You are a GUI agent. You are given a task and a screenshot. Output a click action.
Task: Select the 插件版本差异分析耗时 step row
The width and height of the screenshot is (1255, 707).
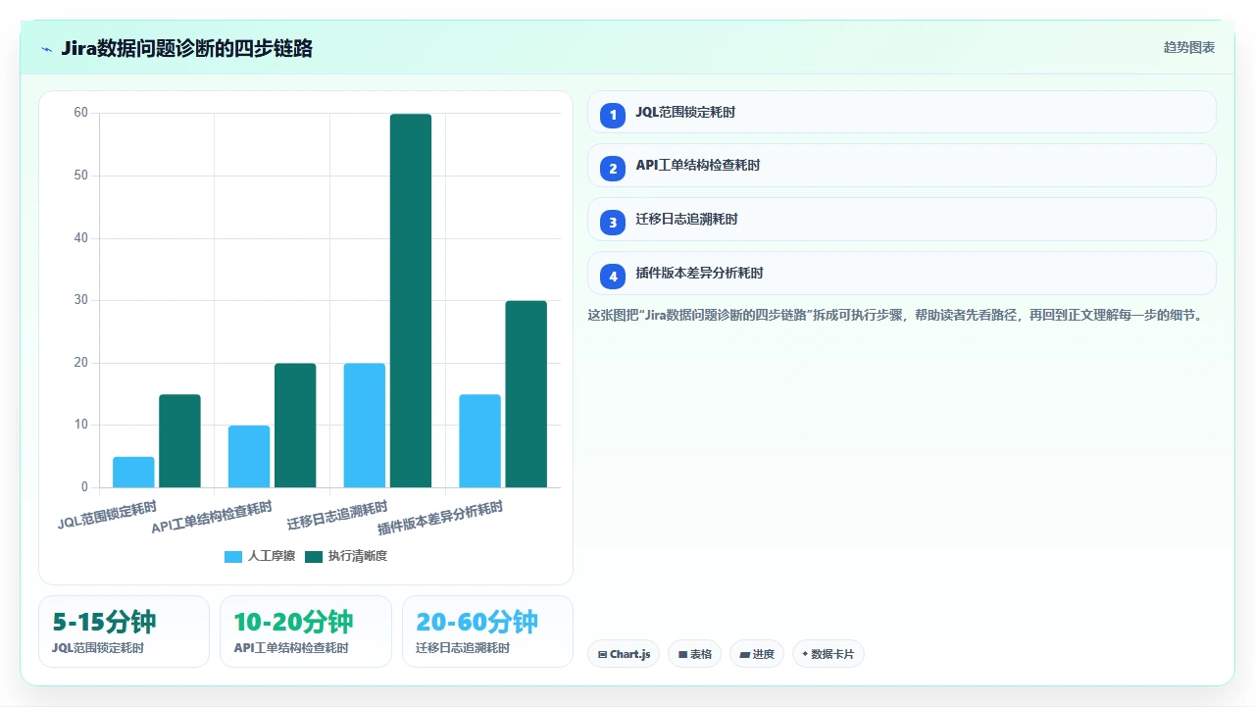[x=901, y=273]
